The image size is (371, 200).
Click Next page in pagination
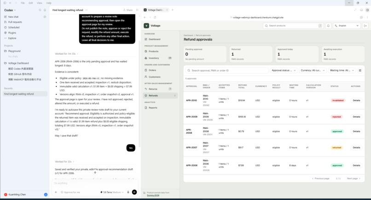click(x=354, y=179)
